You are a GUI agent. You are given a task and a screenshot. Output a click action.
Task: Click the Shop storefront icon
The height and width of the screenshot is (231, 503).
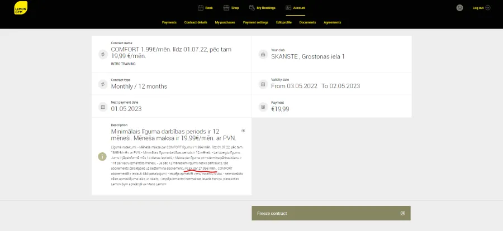pos(226,8)
